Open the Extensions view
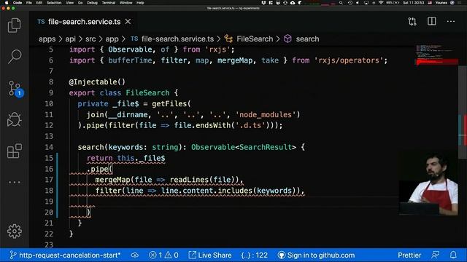The image size is (467, 262). tap(15, 151)
